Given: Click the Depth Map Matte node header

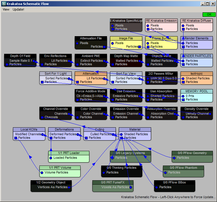Looking at the screenshot, I should coord(126,56).
